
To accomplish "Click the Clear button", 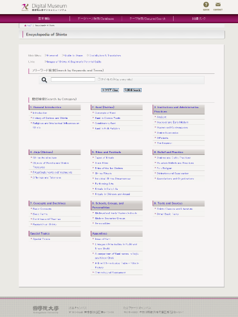I will coord(110,90).
